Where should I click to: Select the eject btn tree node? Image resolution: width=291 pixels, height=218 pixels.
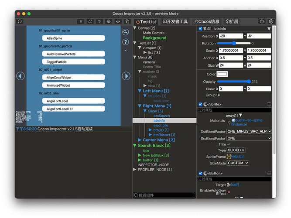click(x=161, y=125)
